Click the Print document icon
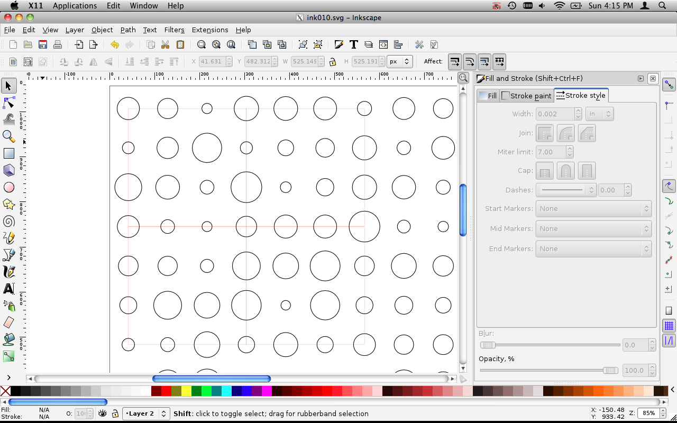 point(58,45)
